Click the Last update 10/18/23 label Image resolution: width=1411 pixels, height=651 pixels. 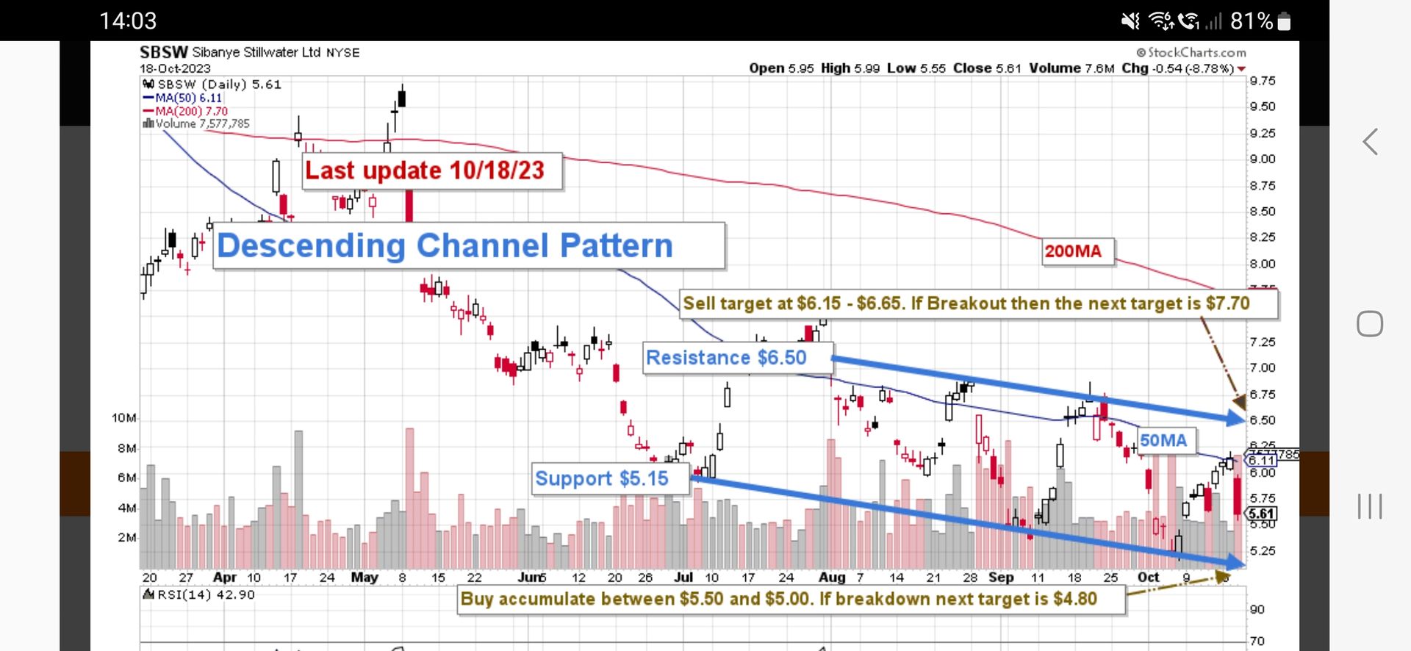pos(432,171)
